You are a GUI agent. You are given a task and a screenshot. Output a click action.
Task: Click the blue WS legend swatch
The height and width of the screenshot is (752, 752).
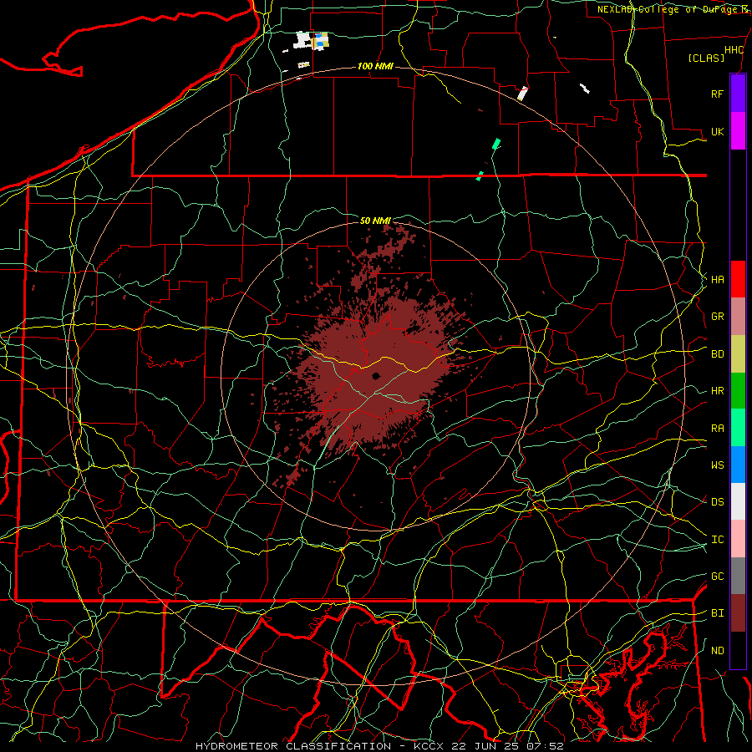[x=738, y=465]
